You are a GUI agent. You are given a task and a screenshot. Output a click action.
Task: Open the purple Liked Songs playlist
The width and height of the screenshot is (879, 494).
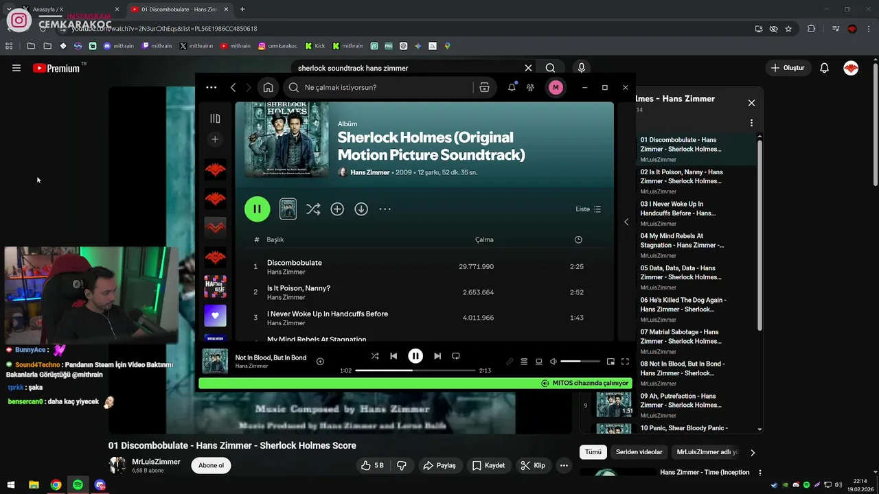[x=215, y=316]
